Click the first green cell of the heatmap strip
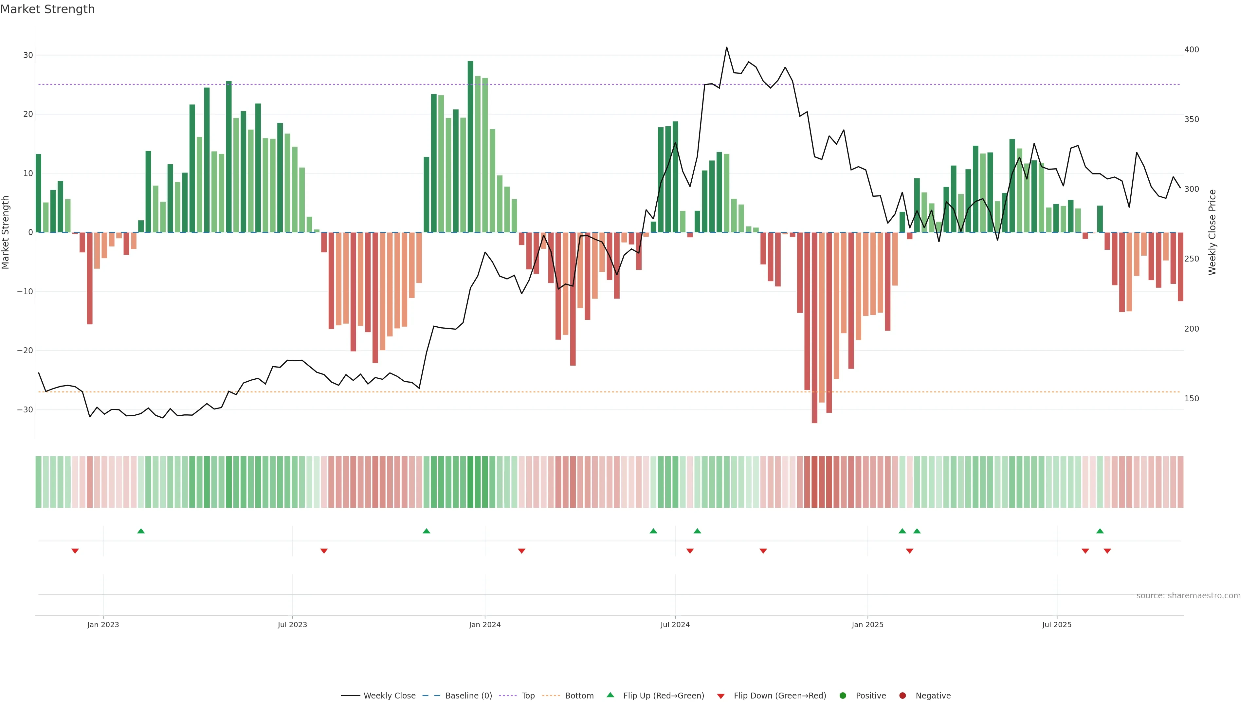 pyautogui.click(x=39, y=482)
